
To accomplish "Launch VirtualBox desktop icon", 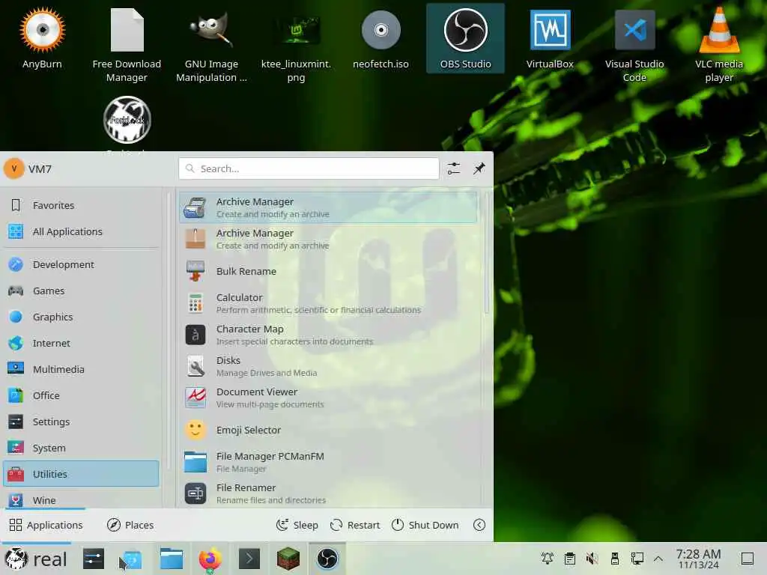I will click(x=550, y=38).
